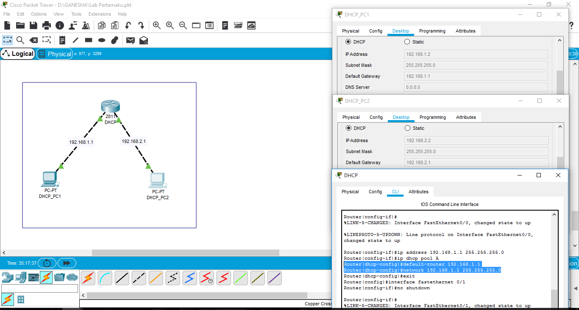Pick the red serial DCE cable with clock
Image resolution: width=579 pixels, height=310 pixels.
tap(207, 278)
